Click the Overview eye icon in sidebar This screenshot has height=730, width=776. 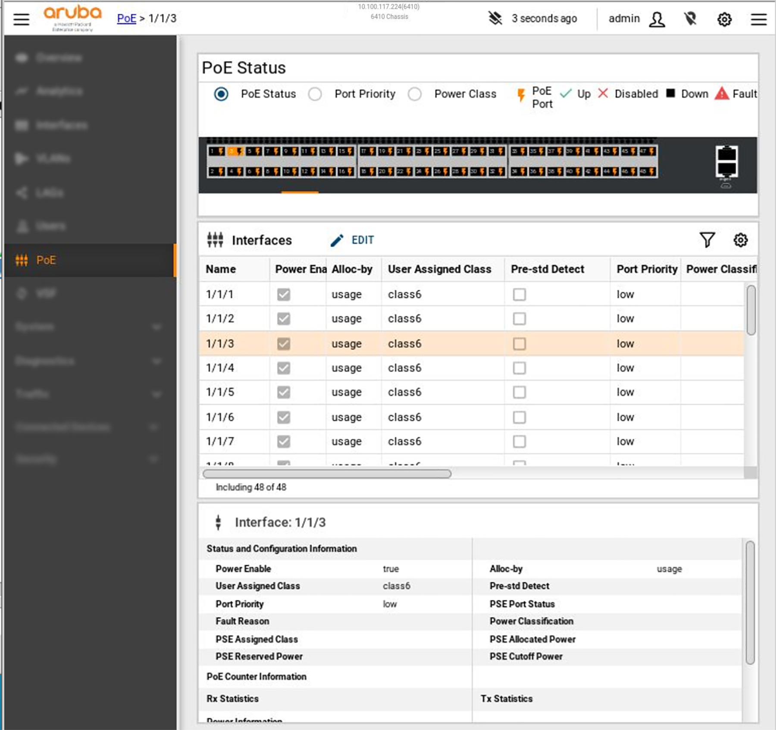(x=22, y=58)
